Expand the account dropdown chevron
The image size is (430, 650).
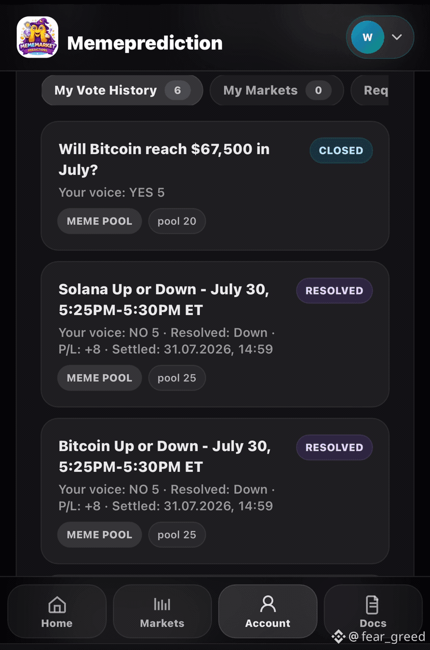pyautogui.click(x=397, y=37)
